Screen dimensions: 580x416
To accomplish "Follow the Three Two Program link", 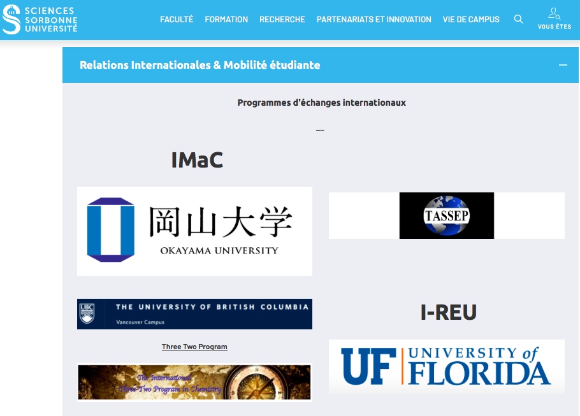I will (x=194, y=347).
